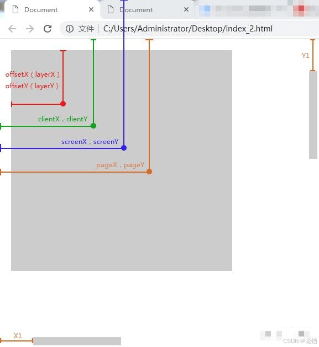
Task: Close the first Document tab
Action: [x=91, y=9]
